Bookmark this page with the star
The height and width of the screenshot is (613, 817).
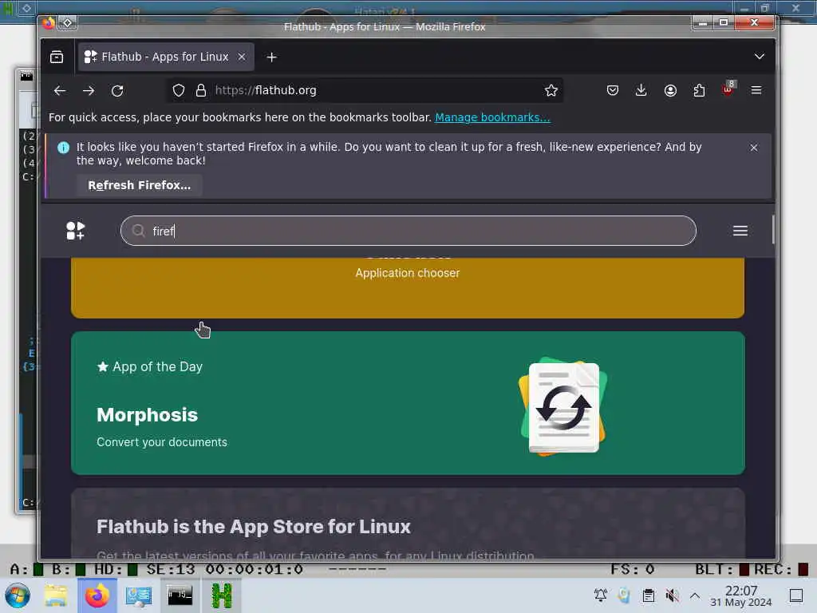coord(551,91)
